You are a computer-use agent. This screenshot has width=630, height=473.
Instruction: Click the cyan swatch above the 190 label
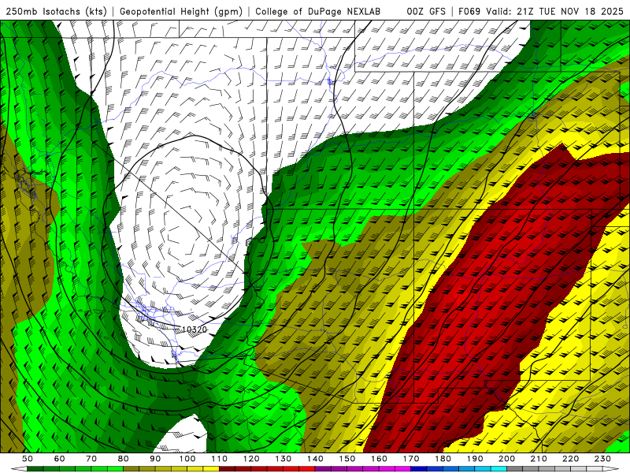point(483,468)
